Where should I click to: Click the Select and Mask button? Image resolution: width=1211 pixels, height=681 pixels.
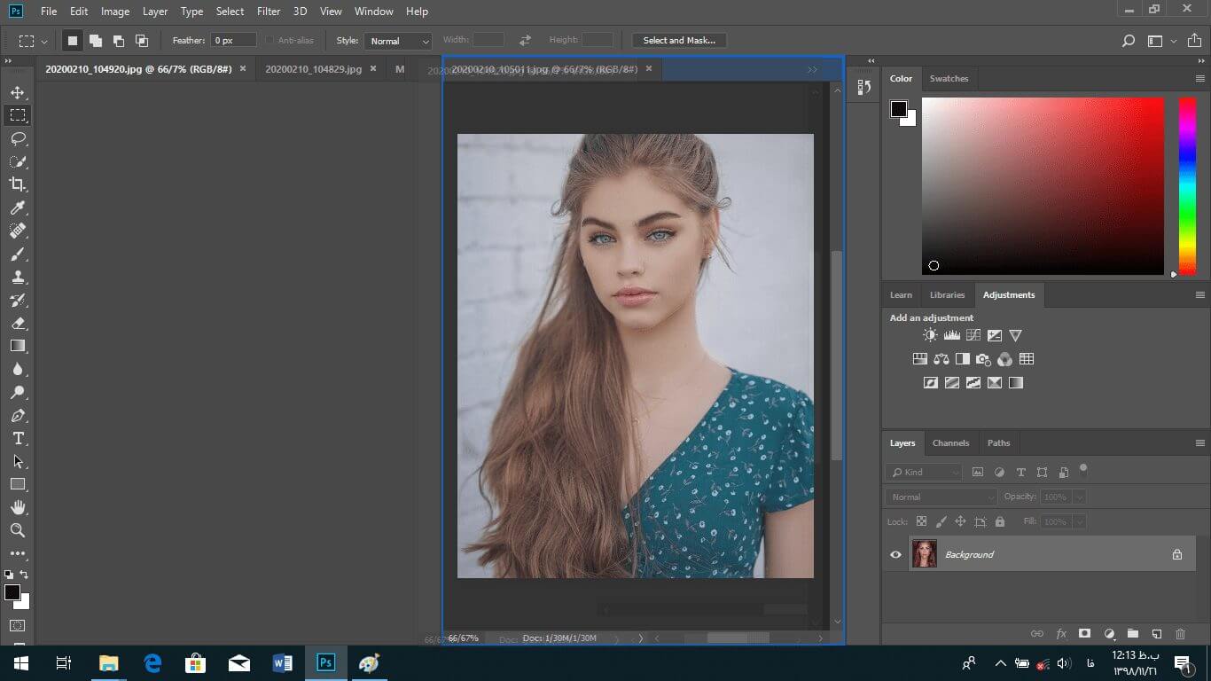click(x=679, y=40)
